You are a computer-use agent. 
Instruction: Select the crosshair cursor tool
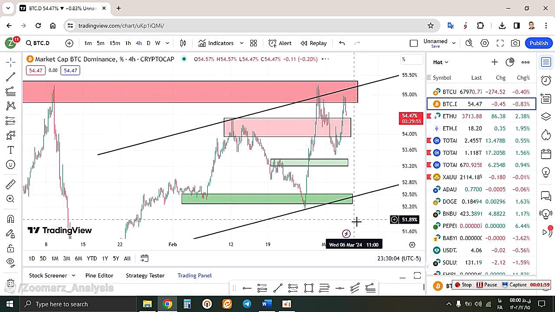coord(11,62)
